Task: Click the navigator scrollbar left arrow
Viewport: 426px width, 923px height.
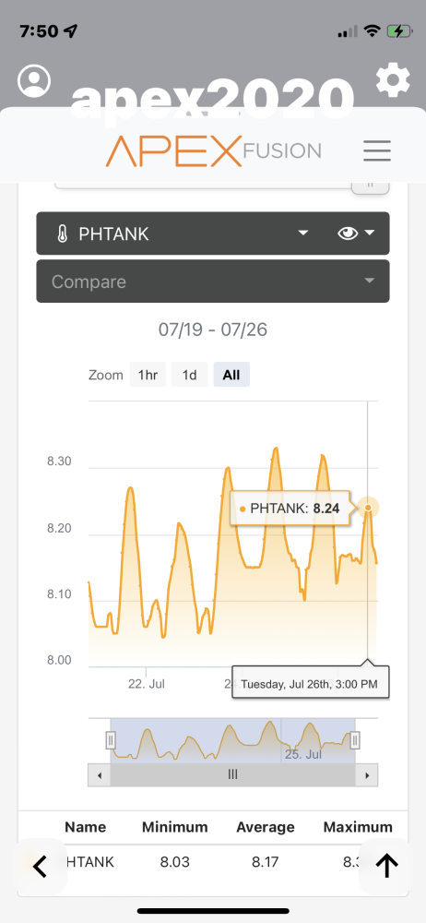Action: point(100,775)
